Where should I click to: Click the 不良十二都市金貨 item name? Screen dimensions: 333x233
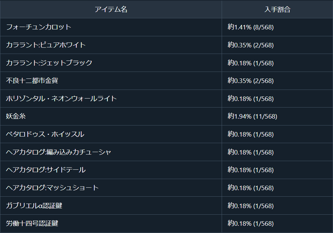[x=32, y=81]
